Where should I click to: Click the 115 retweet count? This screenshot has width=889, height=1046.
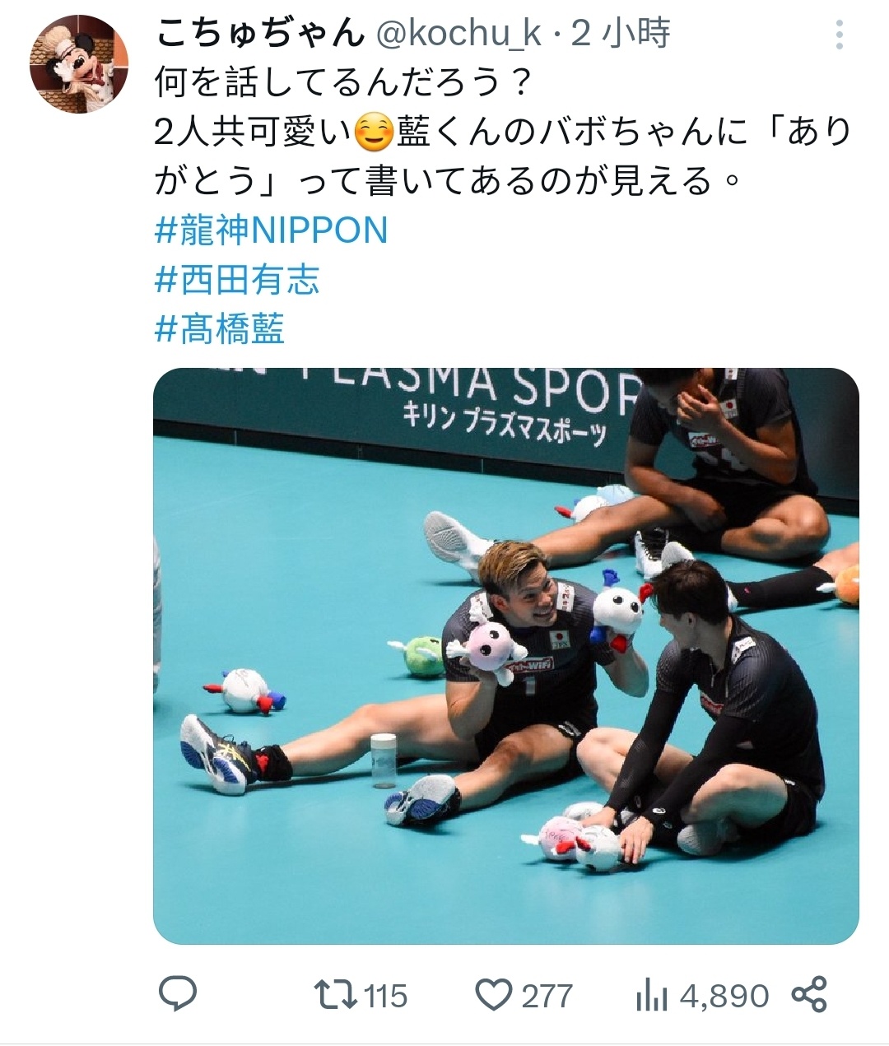[386, 996]
